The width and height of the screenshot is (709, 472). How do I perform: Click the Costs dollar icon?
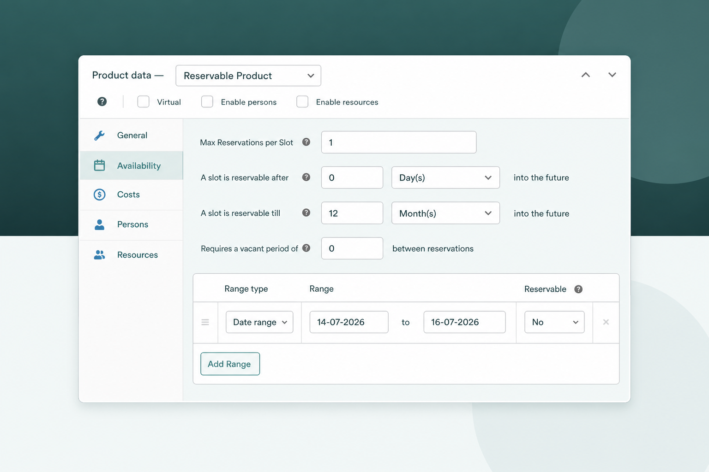pyautogui.click(x=99, y=195)
